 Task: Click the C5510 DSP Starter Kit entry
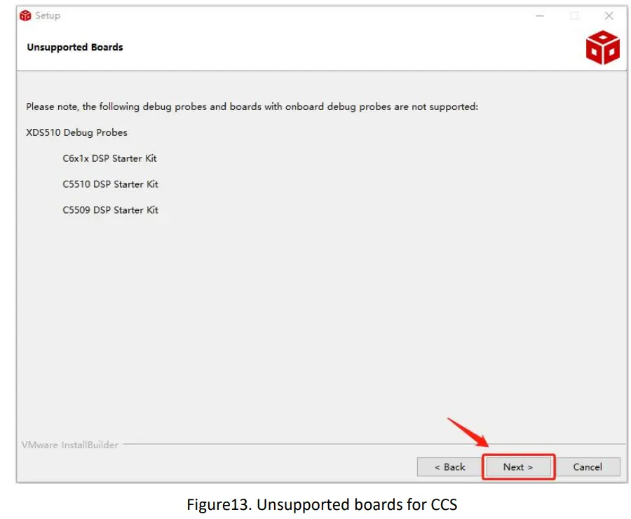click(x=110, y=184)
